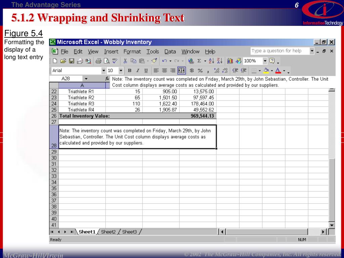Viewport: 344px width, 258px height.
Task: Click the Sort Descending icon
Action: [x=220, y=61]
